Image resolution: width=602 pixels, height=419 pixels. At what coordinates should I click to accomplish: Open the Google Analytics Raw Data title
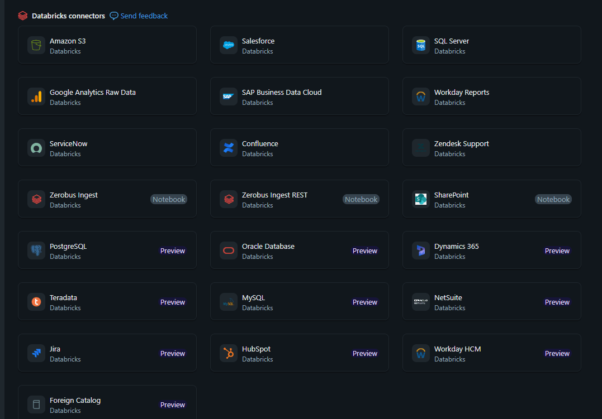93,93
